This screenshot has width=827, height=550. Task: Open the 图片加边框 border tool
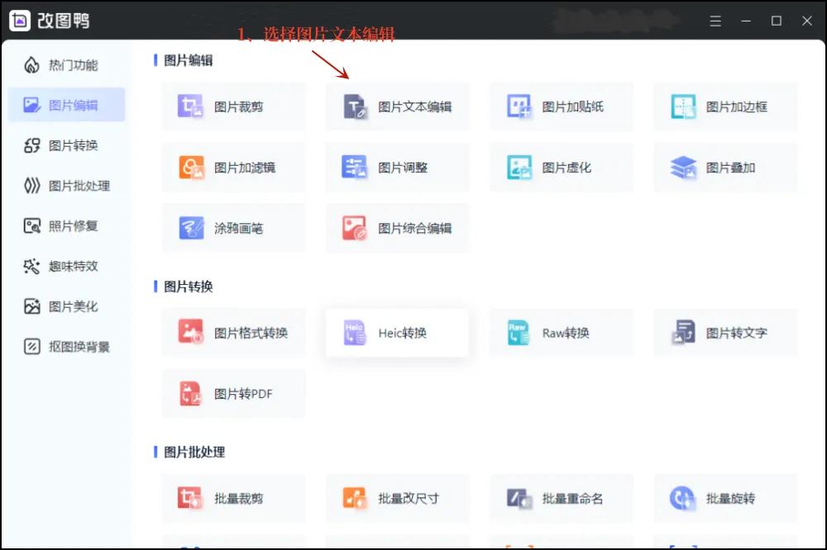click(724, 106)
